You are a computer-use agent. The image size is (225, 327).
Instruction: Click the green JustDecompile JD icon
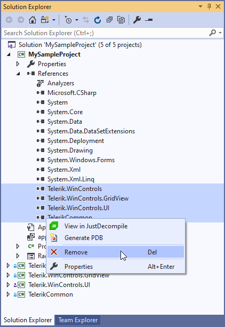tap(54, 226)
